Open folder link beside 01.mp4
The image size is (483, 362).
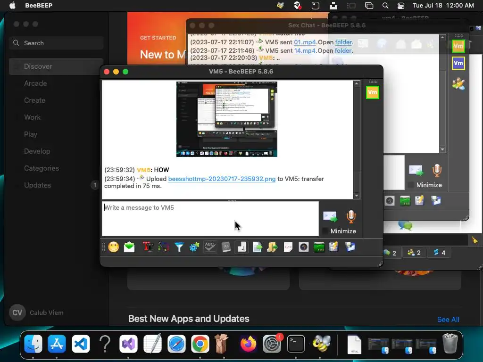click(343, 42)
